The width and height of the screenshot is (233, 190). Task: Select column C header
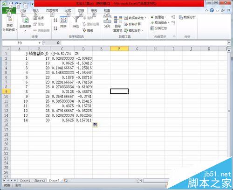click(62, 49)
